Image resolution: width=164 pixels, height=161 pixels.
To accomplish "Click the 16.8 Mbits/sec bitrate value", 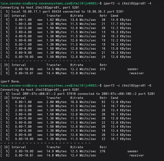I will pyautogui.click(x=83, y=102).
